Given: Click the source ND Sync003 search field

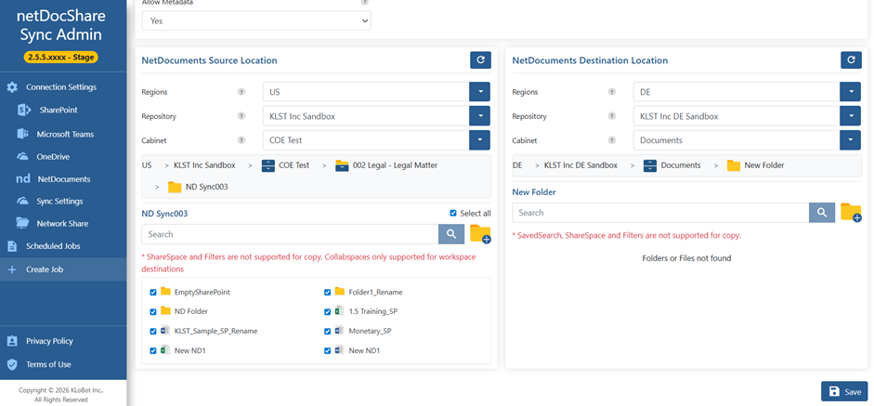Looking at the screenshot, I should point(291,234).
